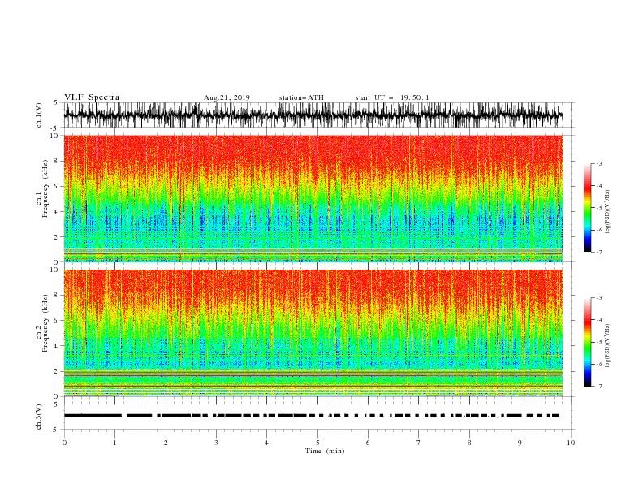Click the ch.1 spectrogram color scale bar
This screenshot has height=497, width=643.
pyautogui.click(x=587, y=208)
